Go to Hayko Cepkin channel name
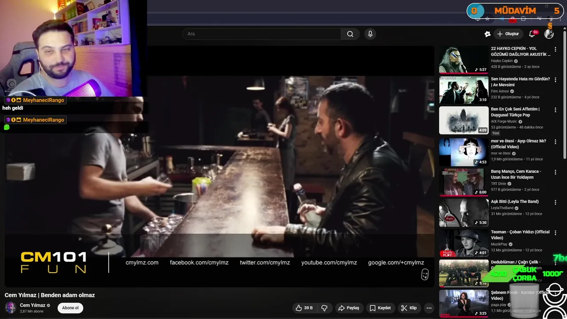The image size is (567, 319). [x=501, y=61]
